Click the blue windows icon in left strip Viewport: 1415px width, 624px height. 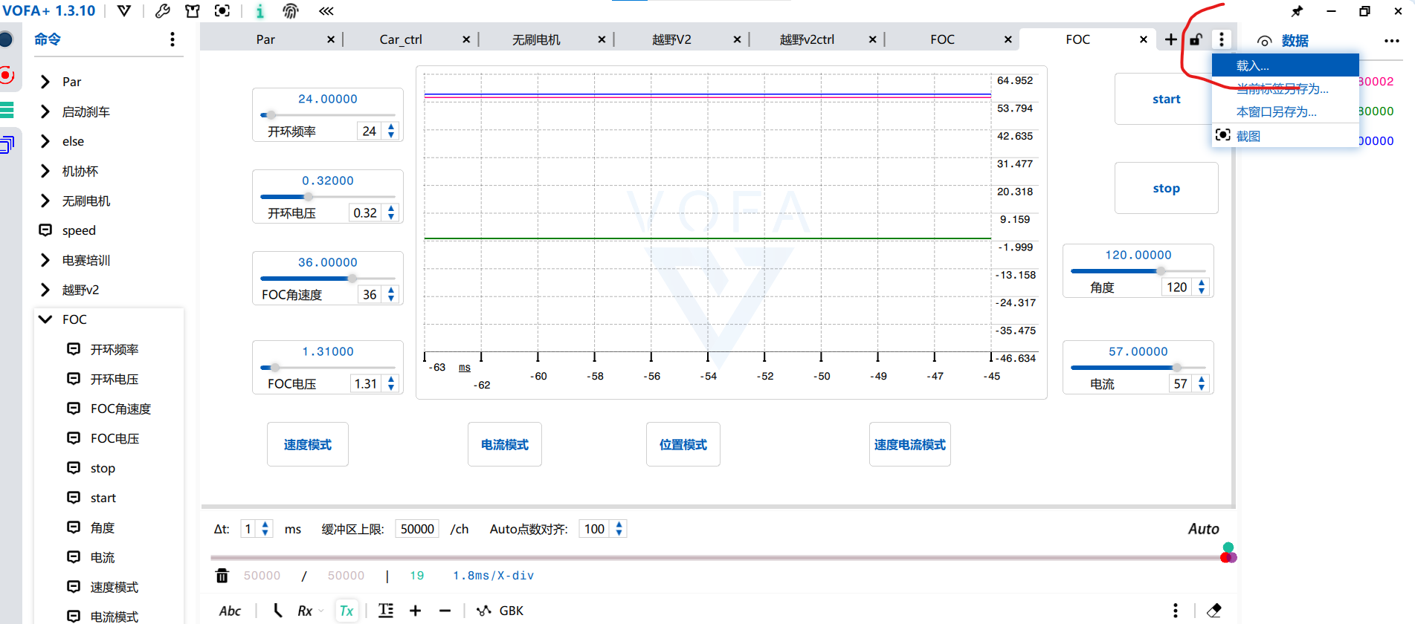[7, 144]
